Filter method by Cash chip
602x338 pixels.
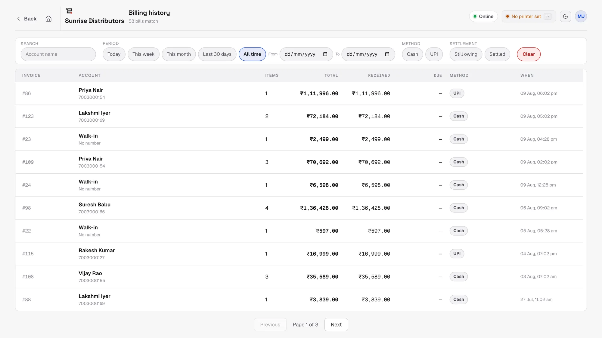click(x=412, y=54)
